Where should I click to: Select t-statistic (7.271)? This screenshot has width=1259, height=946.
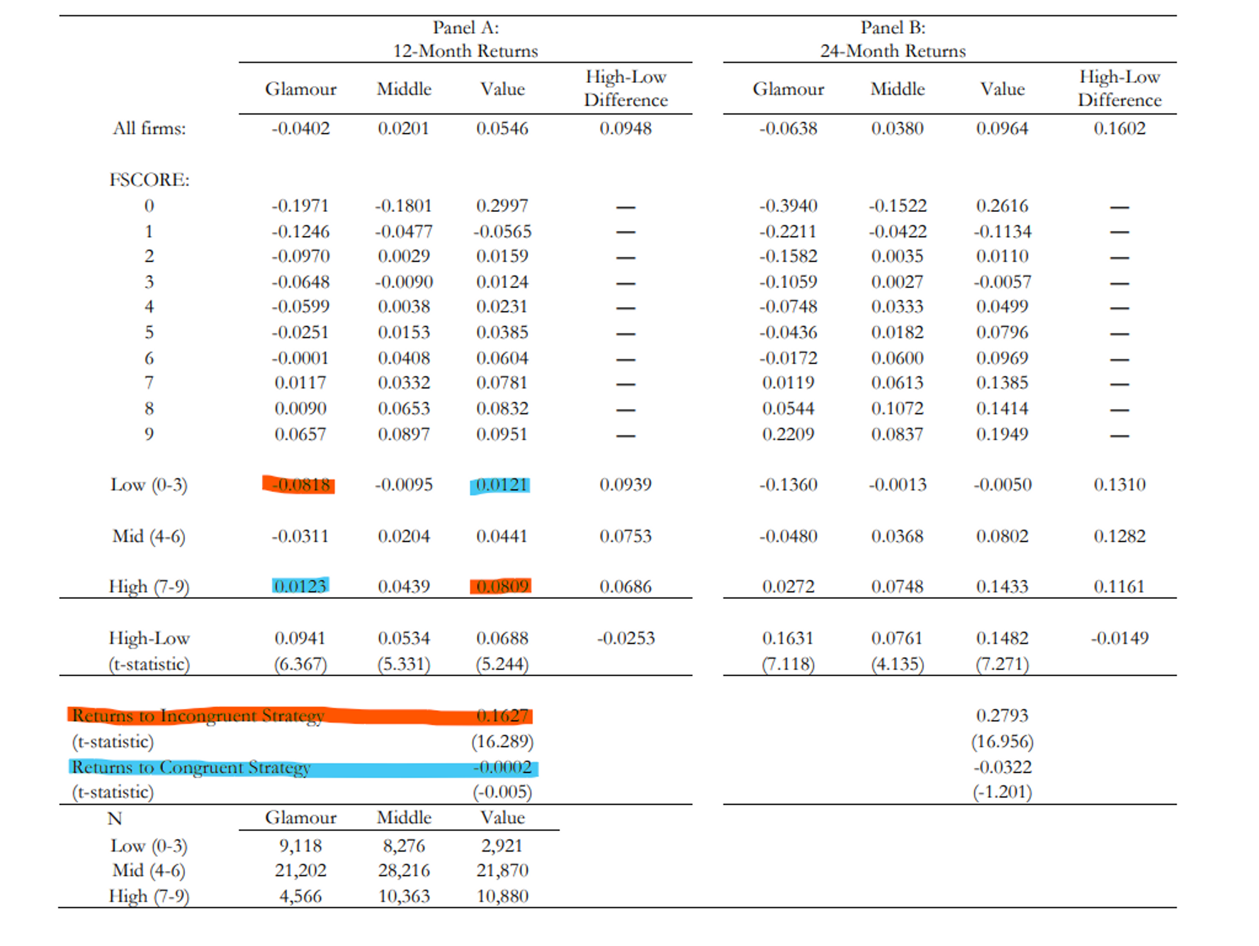(1002, 664)
